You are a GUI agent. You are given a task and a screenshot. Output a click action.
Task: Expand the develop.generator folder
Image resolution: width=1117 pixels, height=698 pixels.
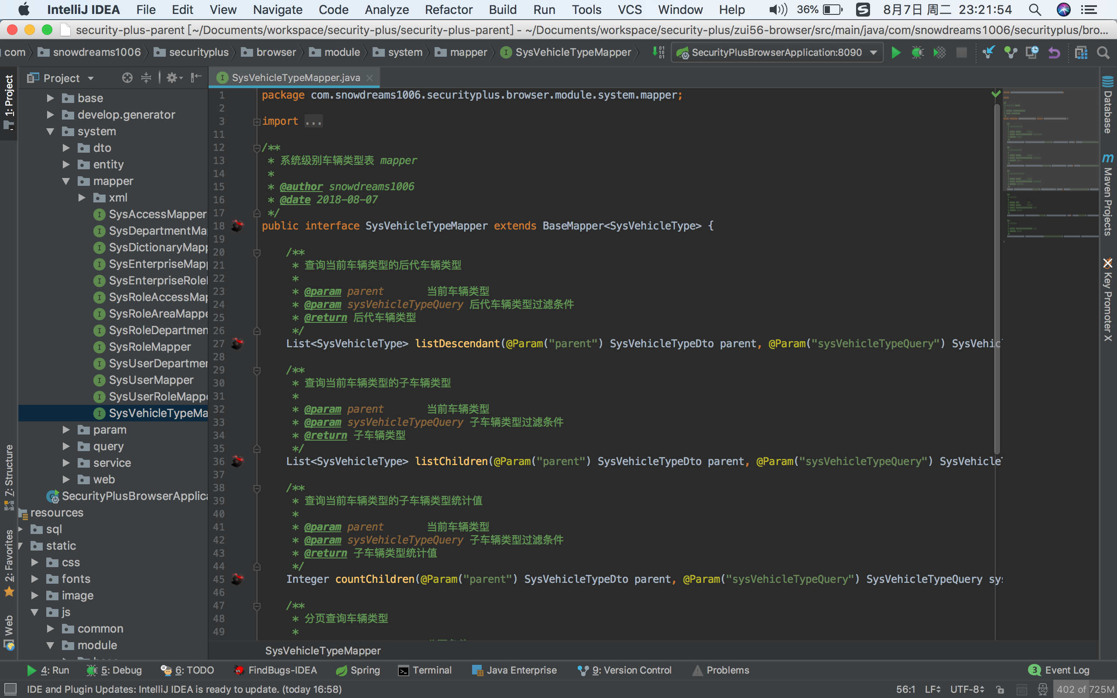tap(50, 114)
